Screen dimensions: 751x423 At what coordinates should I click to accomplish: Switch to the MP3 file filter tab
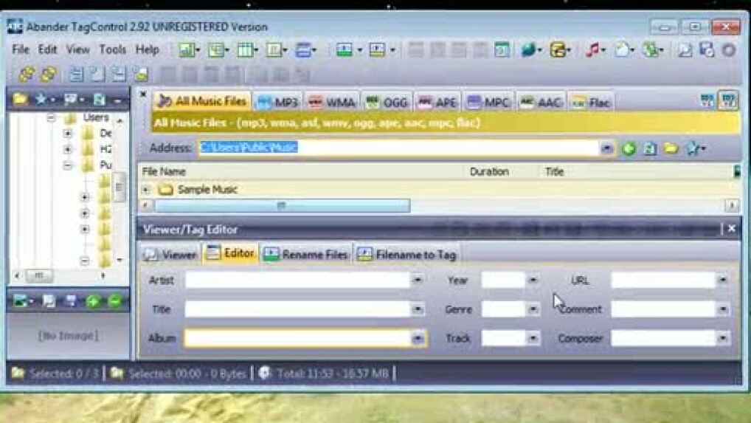pyautogui.click(x=278, y=102)
